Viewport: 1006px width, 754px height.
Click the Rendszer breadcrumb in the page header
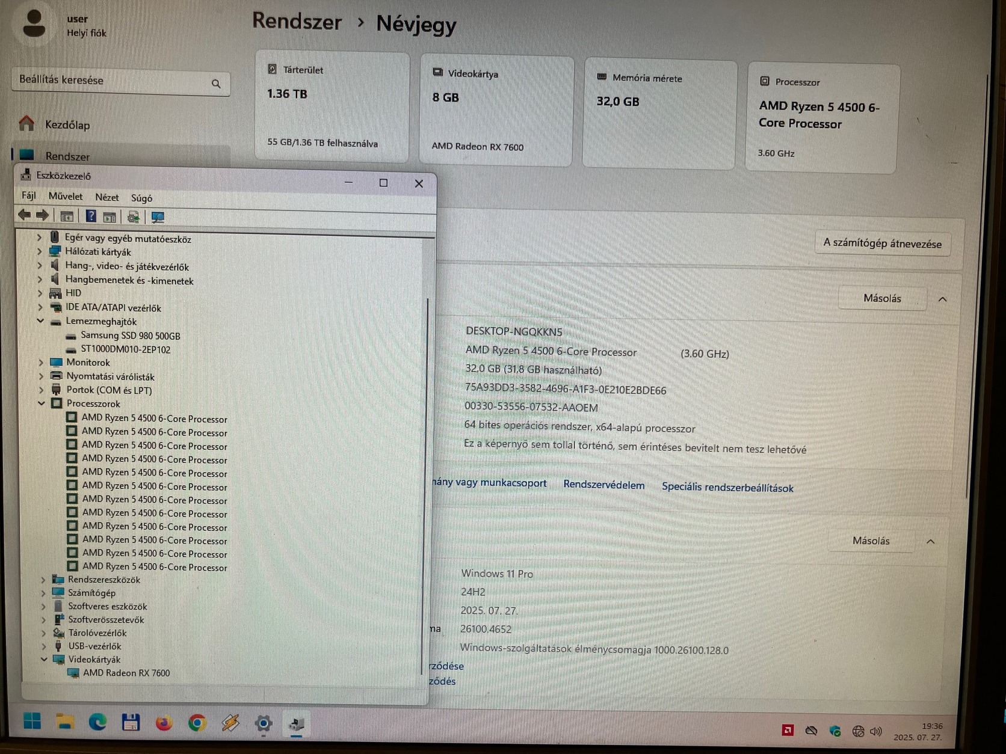[297, 21]
